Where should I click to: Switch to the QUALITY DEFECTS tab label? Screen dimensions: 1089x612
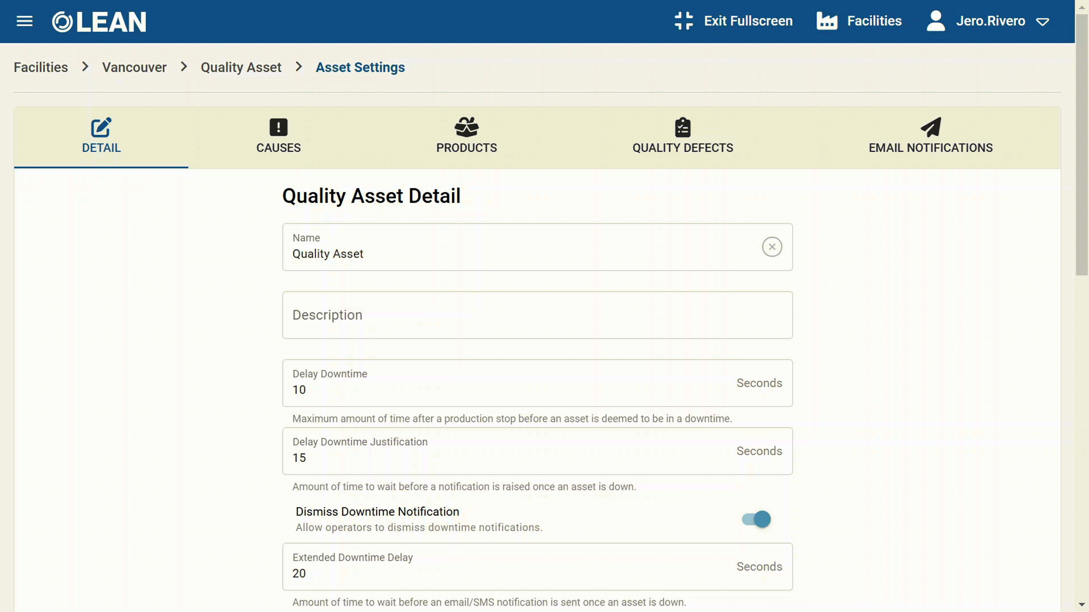click(683, 148)
